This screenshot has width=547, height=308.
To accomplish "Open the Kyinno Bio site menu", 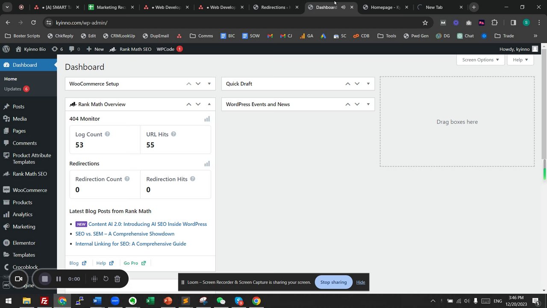I will pos(30,49).
